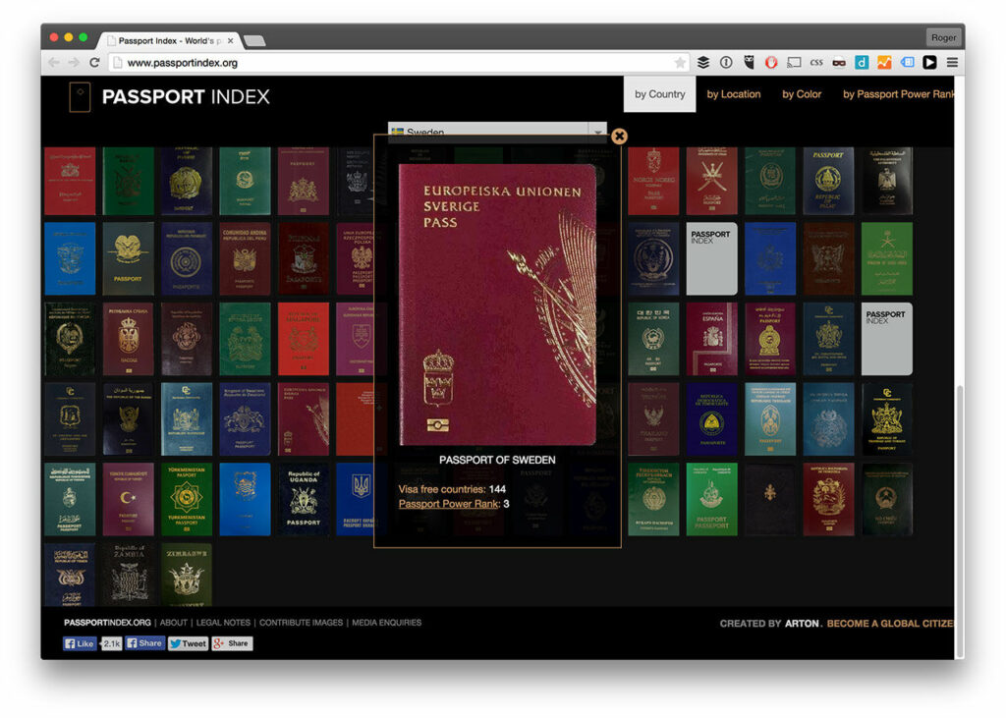Open the 1Password extension icon
This screenshot has width=1006, height=718.
[x=726, y=62]
